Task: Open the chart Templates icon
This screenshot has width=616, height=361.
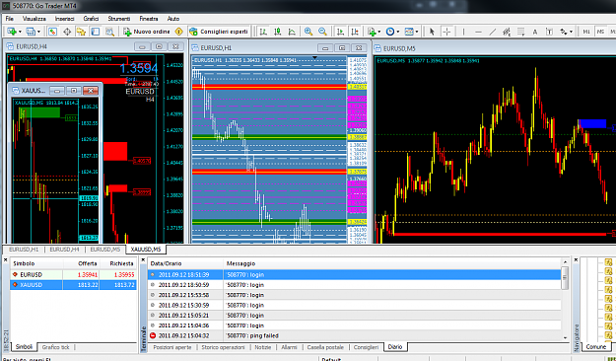Action: point(409,32)
